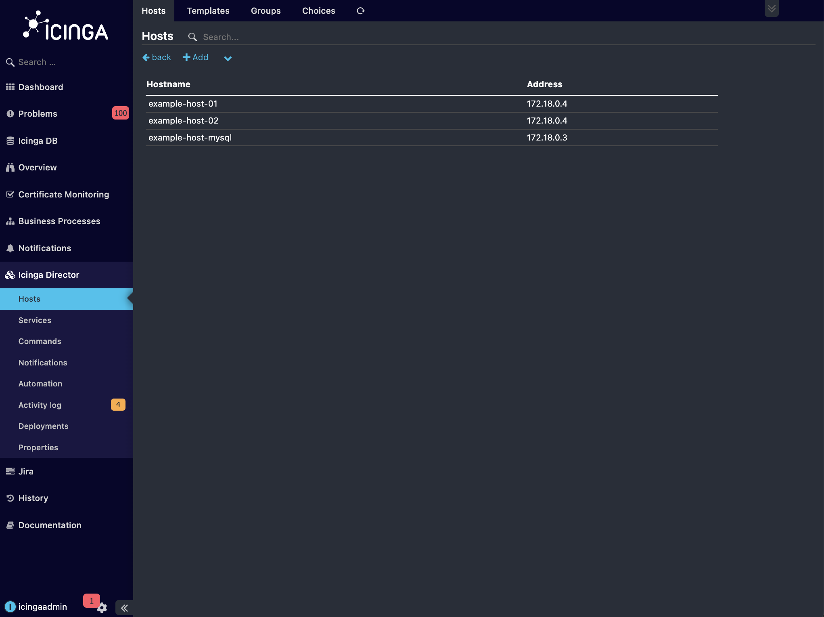Click the Certificate Monitoring check icon

coord(10,194)
